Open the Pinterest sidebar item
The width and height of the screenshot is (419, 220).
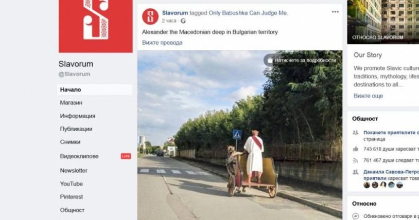[x=72, y=197]
